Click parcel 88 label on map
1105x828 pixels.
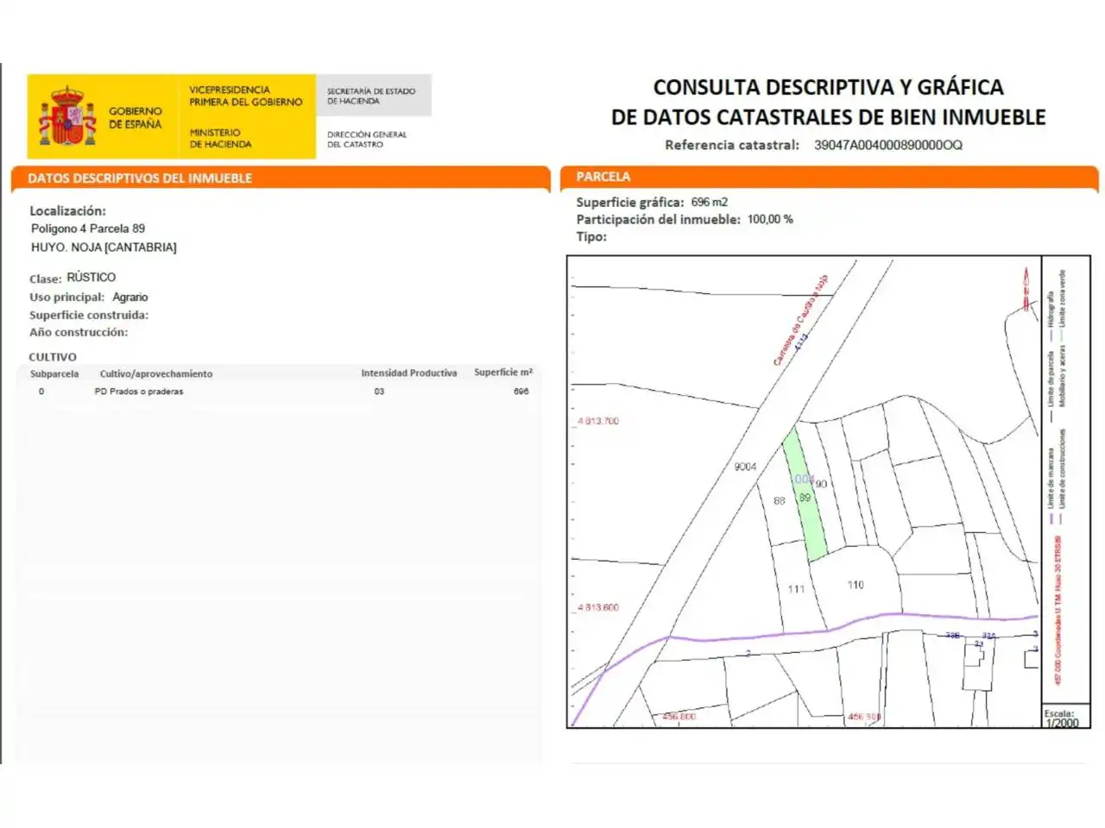click(780, 501)
